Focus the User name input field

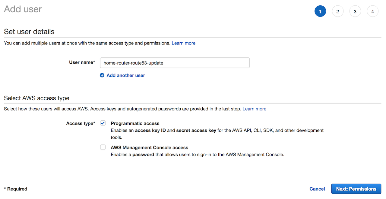pyautogui.click(x=175, y=63)
